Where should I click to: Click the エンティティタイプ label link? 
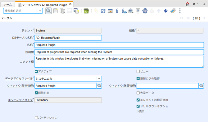(x=20, y=100)
